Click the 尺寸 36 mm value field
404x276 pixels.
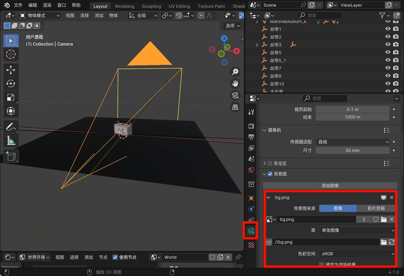tap(352, 150)
